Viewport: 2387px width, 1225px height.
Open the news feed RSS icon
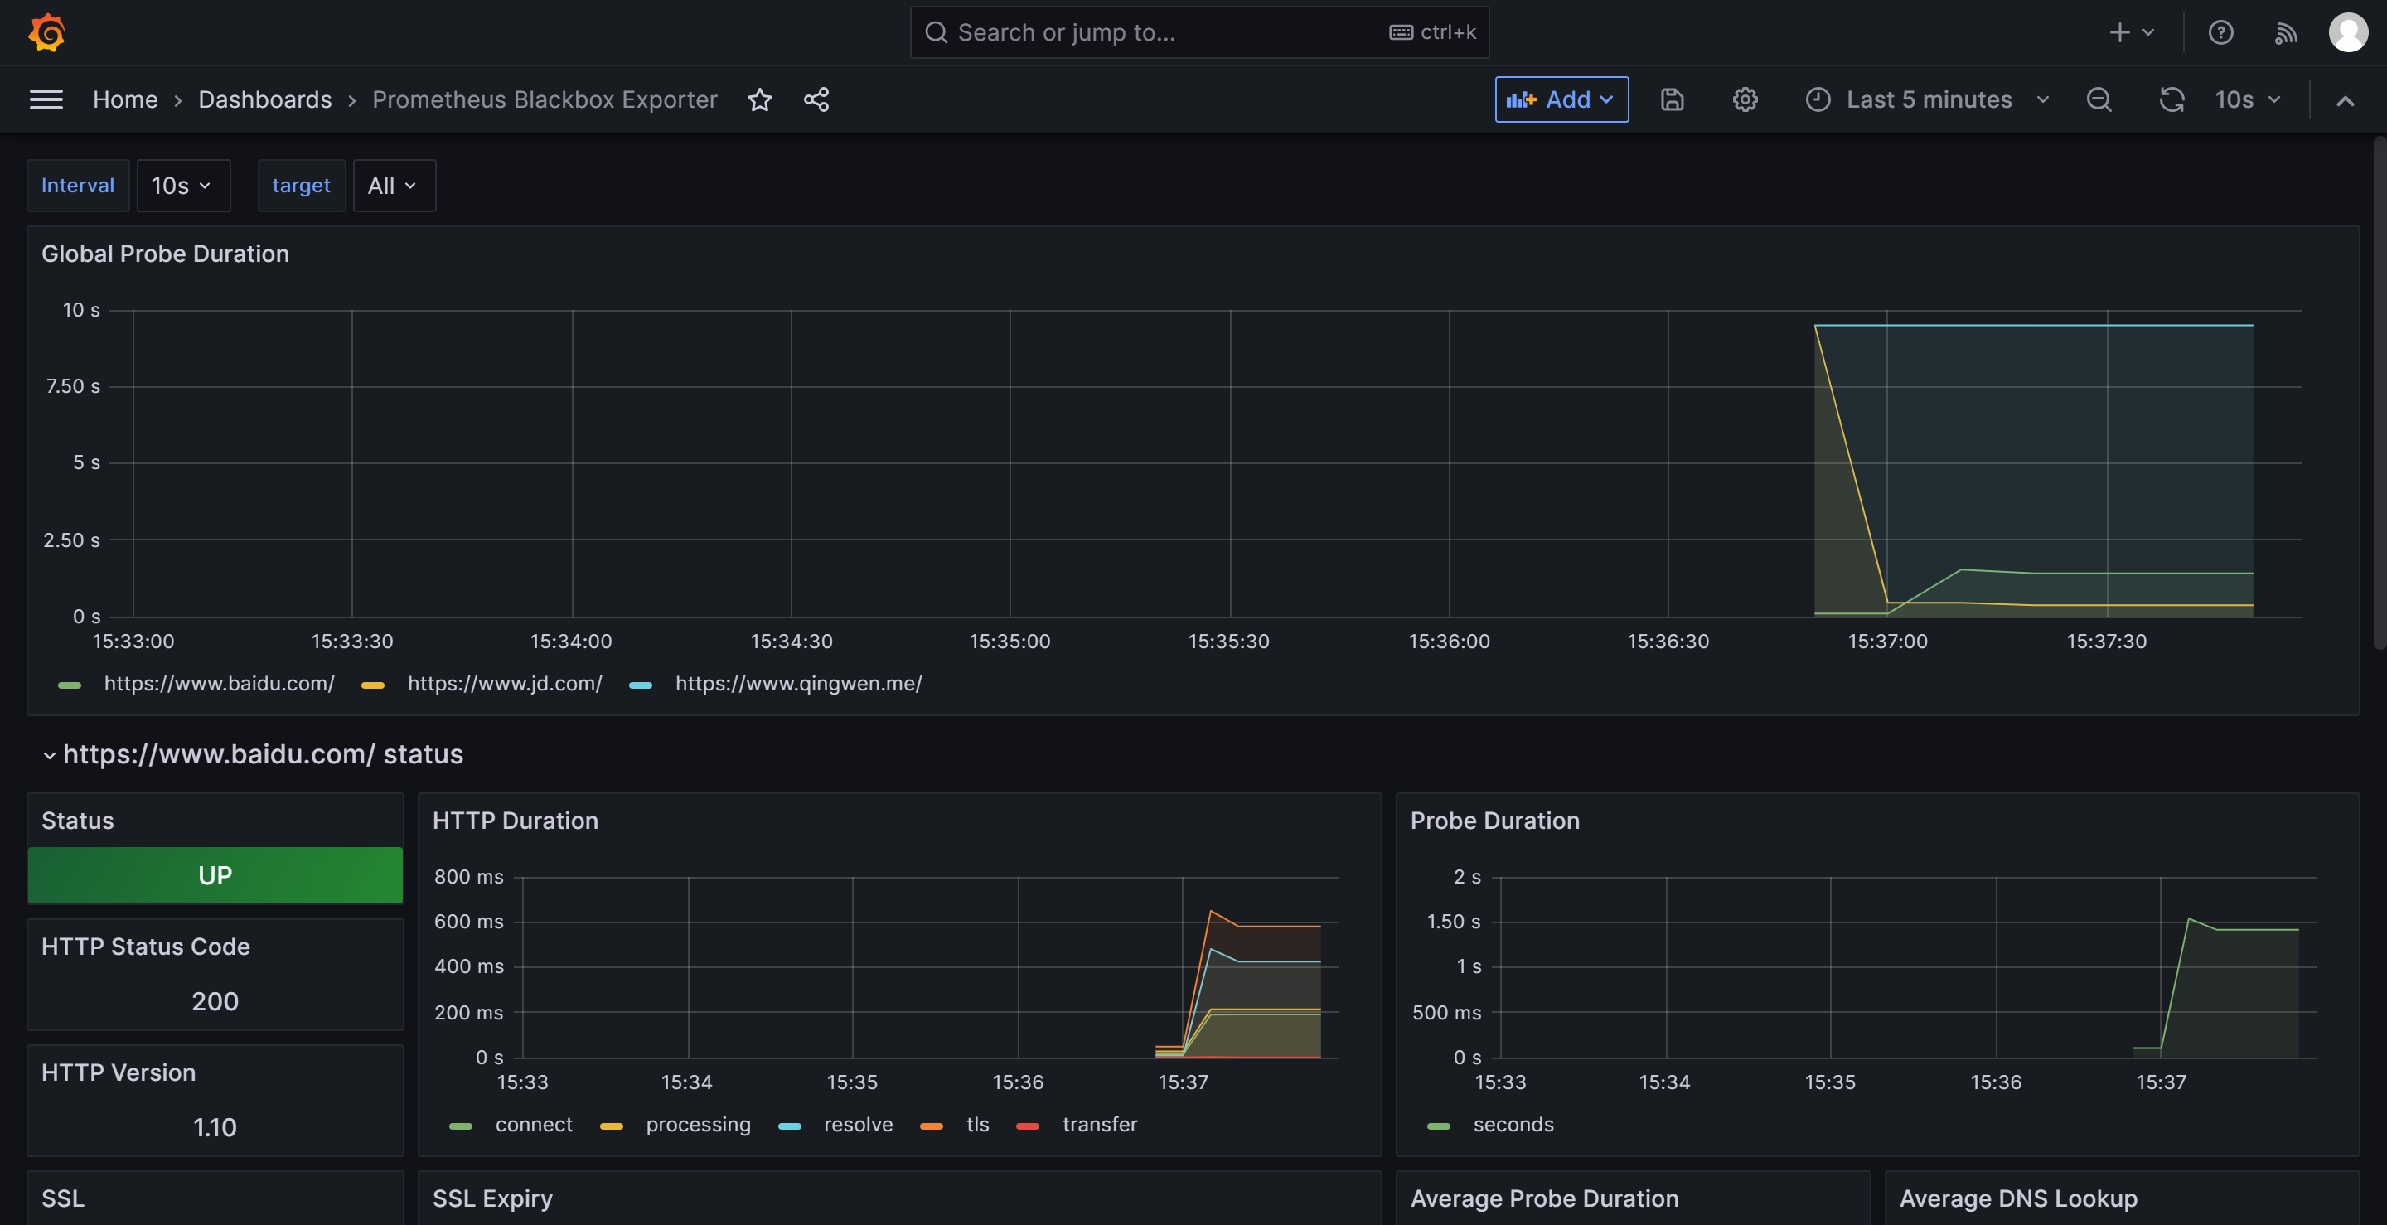(x=2285, y=32)
